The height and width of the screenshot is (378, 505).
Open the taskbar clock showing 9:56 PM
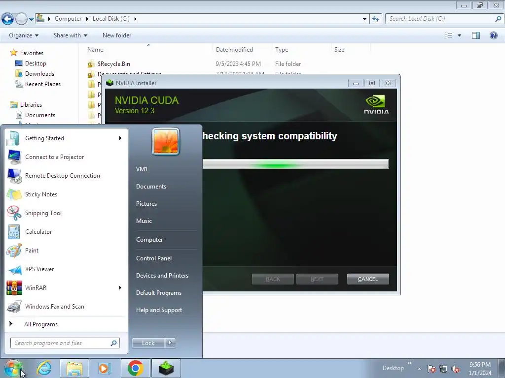480,369
